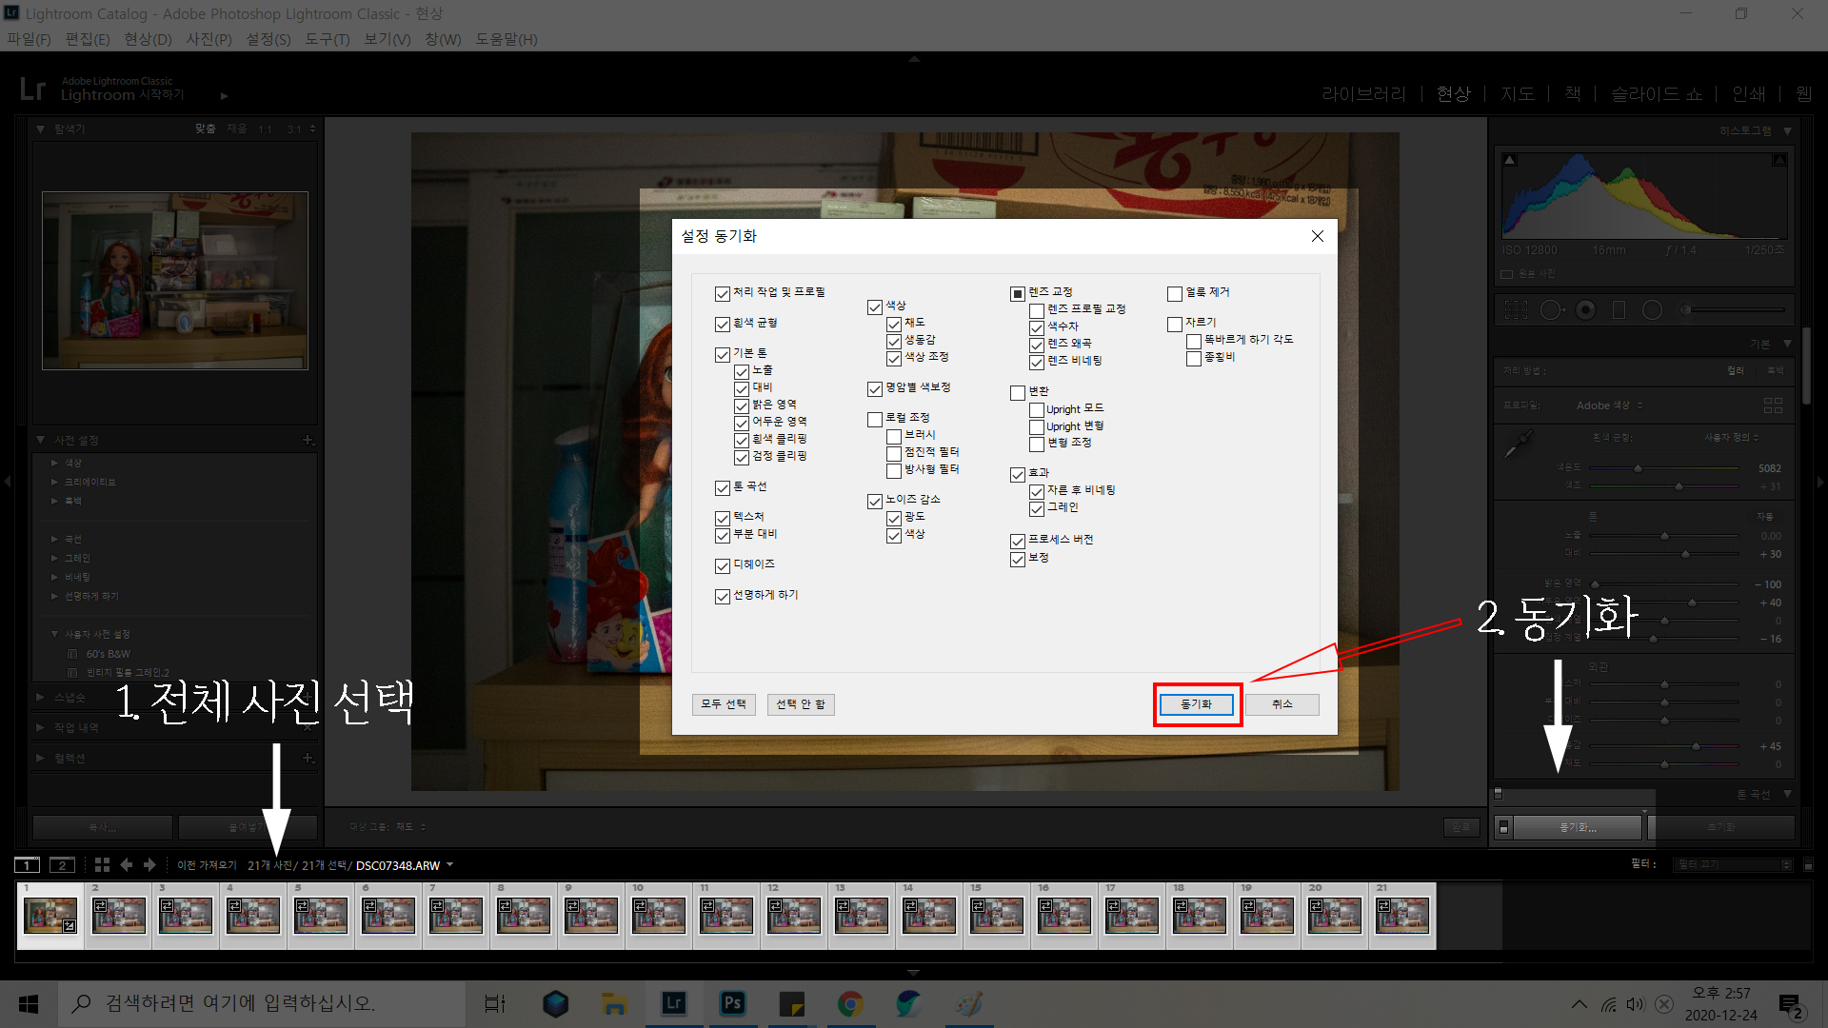
Task: Enable the 얼룩 제거 checkbox
Action: click(x=1175, y=294)
